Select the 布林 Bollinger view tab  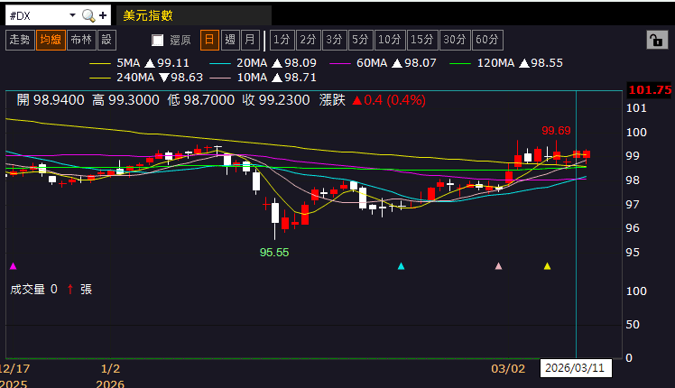click(80, 40)
